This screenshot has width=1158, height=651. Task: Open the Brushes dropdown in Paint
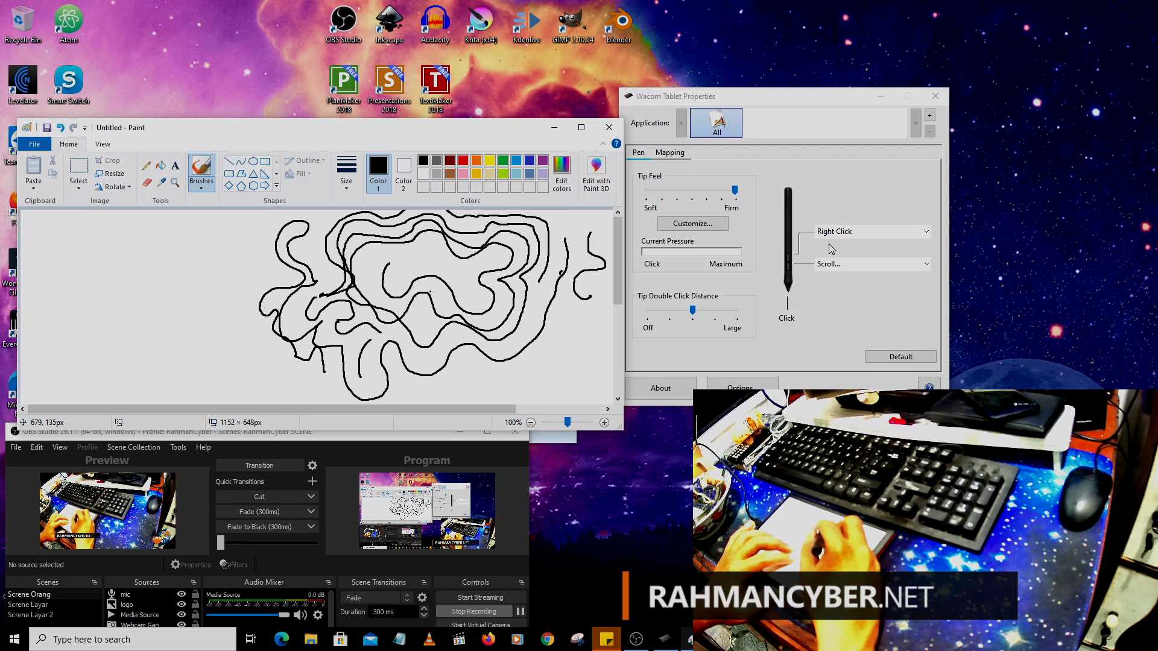coord(201,188)
